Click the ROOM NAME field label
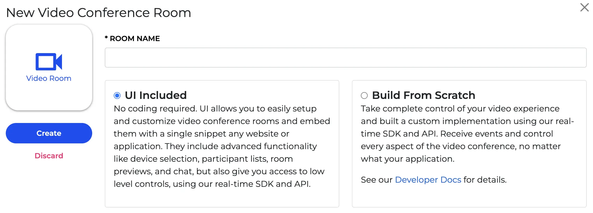 pyautogui.click(x=135, y=38)
